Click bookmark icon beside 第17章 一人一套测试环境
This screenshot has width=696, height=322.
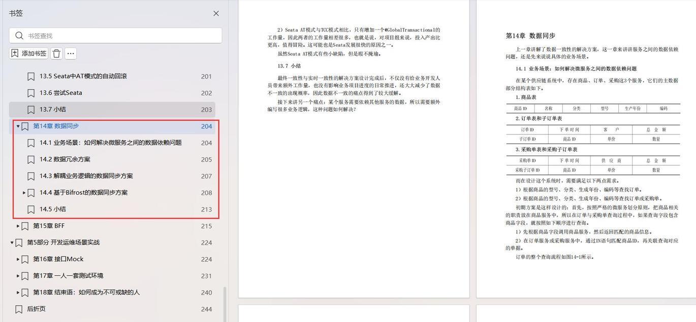(25, 276)
